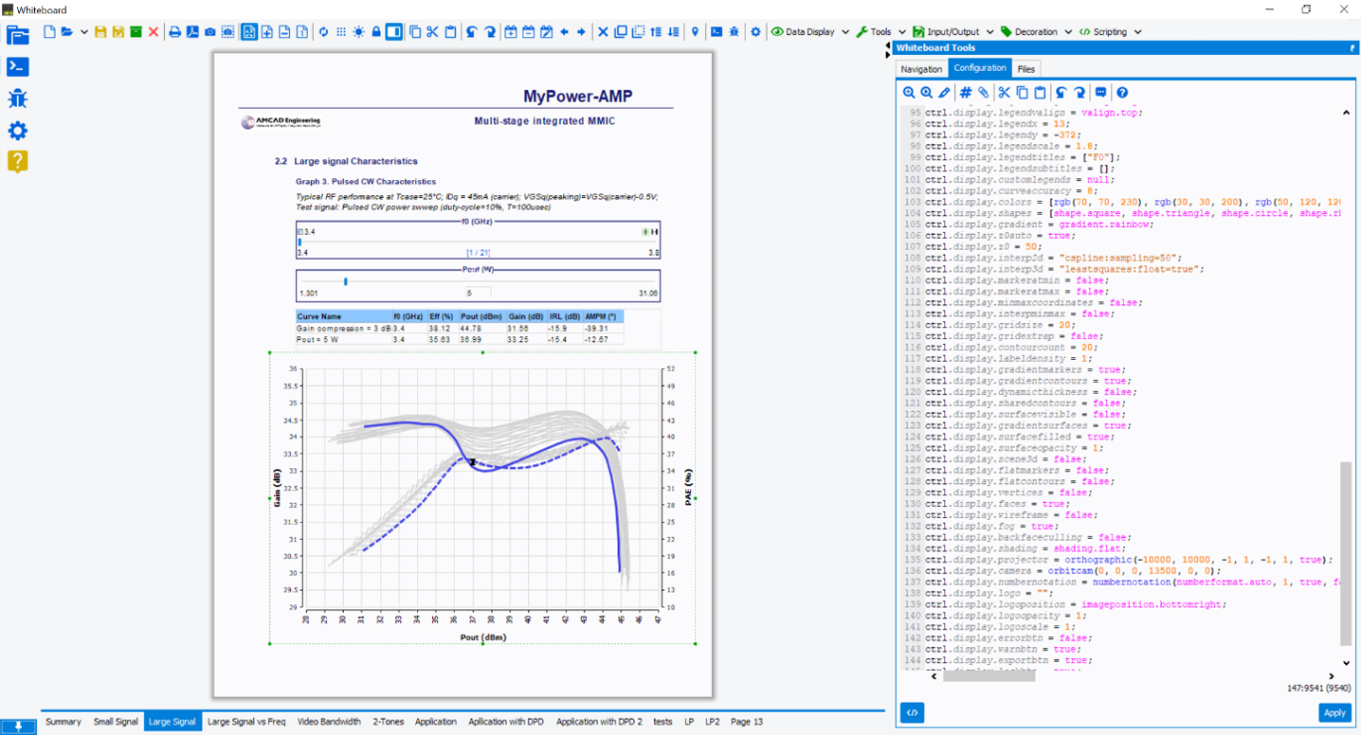Viewport: 1361px width, 735px height.
Task: Expand the Input/Output dropdown
Action: coord(989,31)
